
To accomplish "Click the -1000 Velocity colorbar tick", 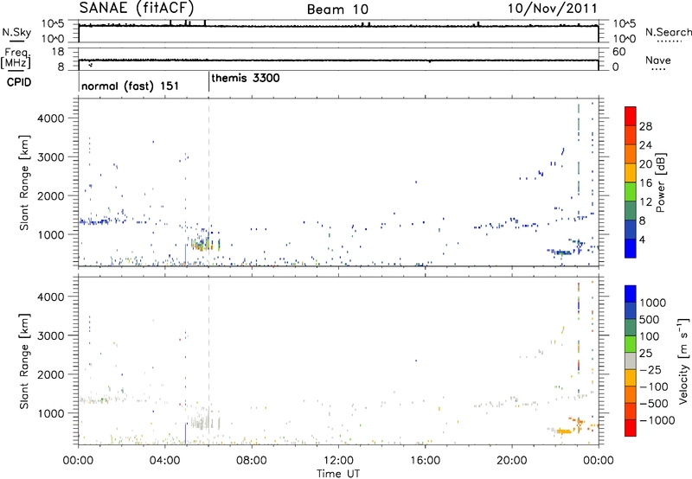I will (x=657, y=420).
